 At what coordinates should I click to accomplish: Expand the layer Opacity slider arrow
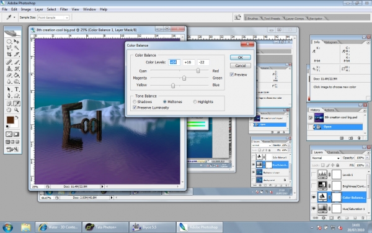(367, 158)
